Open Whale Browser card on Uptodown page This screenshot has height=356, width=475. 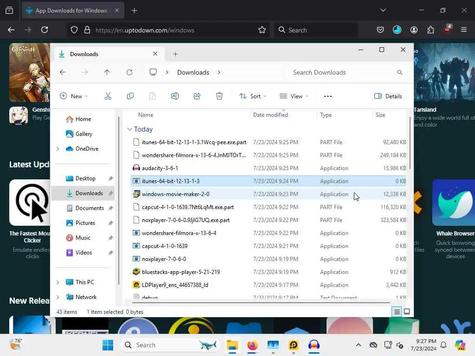point(454,219)
